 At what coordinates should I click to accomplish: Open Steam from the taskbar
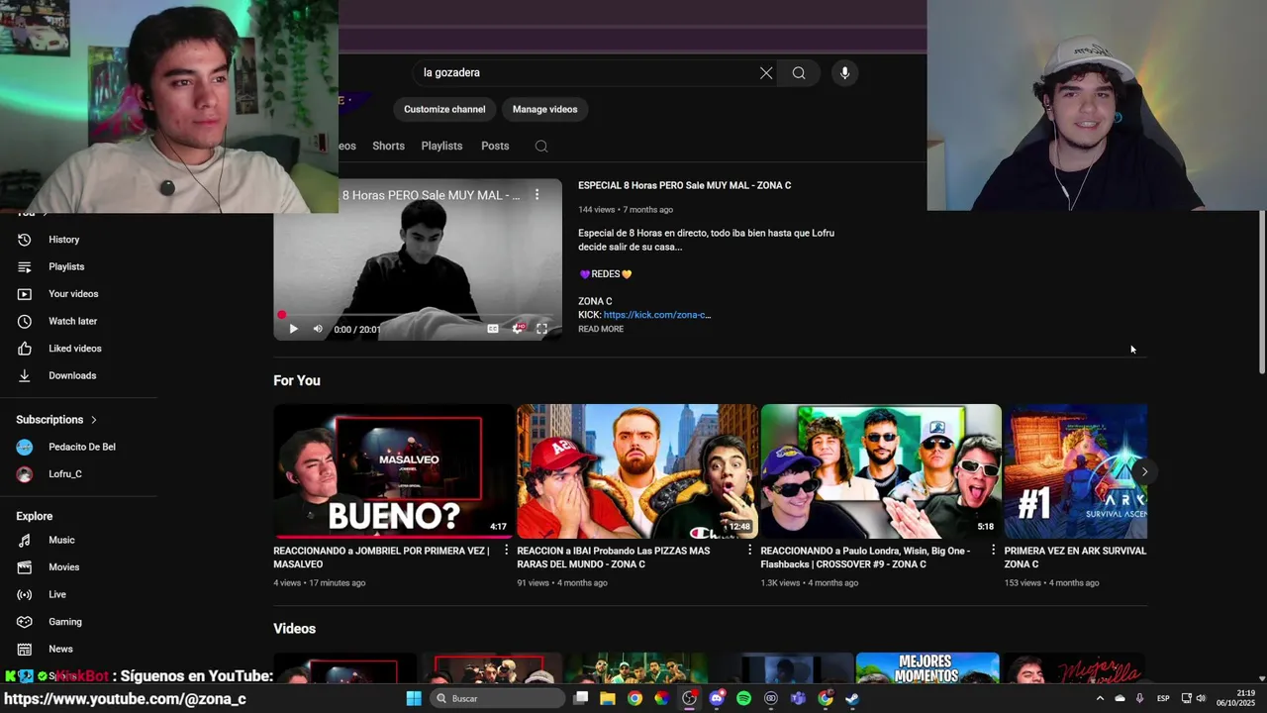tap(852, 698)
